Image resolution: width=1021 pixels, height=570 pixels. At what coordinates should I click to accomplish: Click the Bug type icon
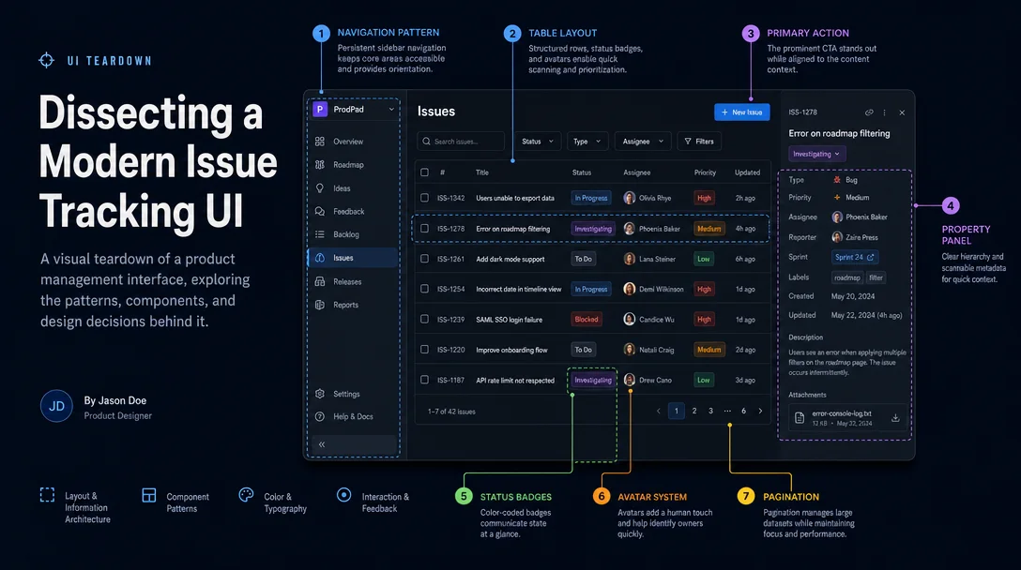point(837,180)
